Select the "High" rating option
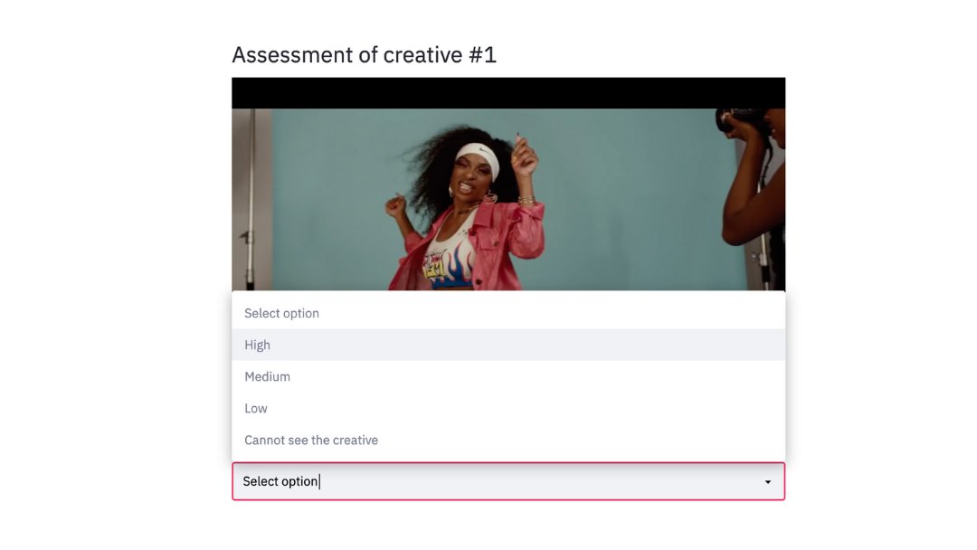The image size is (977, 550). [257, 345]
